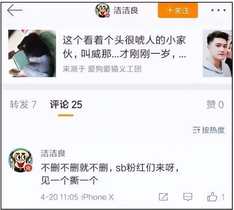Click the reply bubble icon on the comment

tap(188, 197)
